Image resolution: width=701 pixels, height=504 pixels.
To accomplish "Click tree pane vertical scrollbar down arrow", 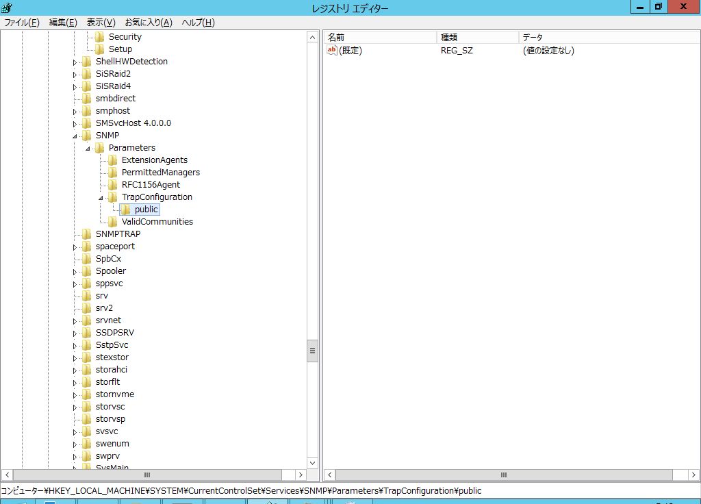I will (312, 463).
